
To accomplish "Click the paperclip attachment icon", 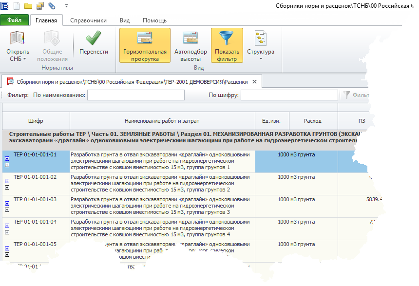I will 51,6.
